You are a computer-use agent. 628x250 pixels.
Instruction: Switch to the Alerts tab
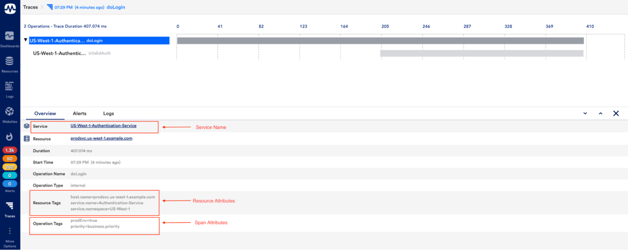point(79,113)
